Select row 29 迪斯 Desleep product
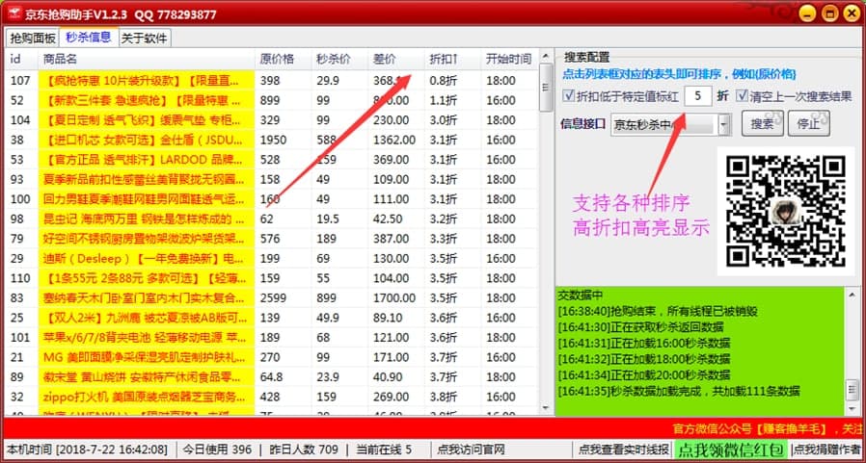Screen dimensions: 866x463 click(x=271, y=259)
